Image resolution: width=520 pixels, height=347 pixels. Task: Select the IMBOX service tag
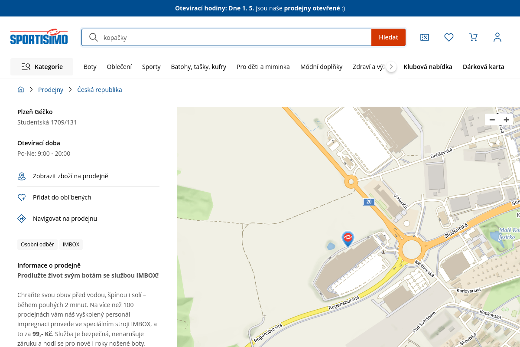(71, 245)
